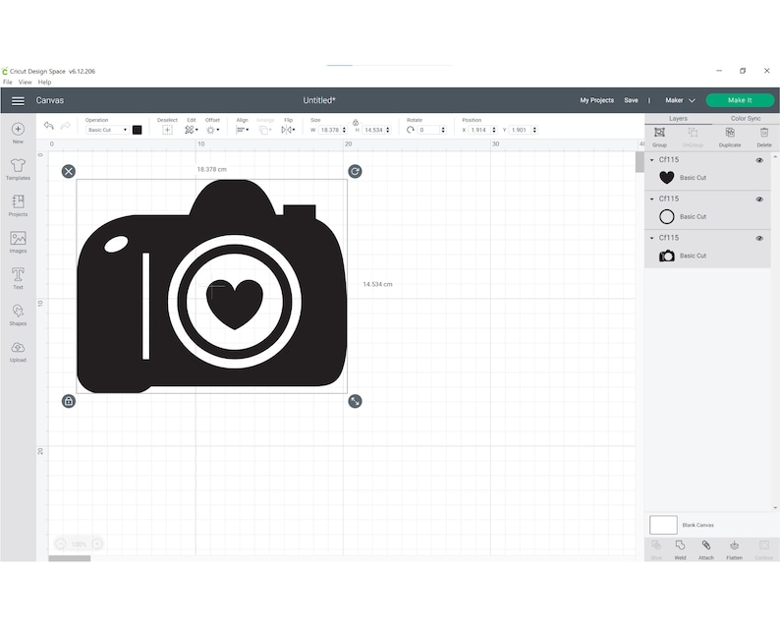Image resolution: width=780 pixels, height=627 pixels.
Task: Click the green Make It button
Action: point(740,100)
